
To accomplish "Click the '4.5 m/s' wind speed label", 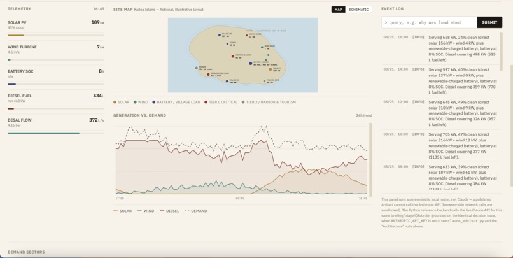I will [13, 52].
